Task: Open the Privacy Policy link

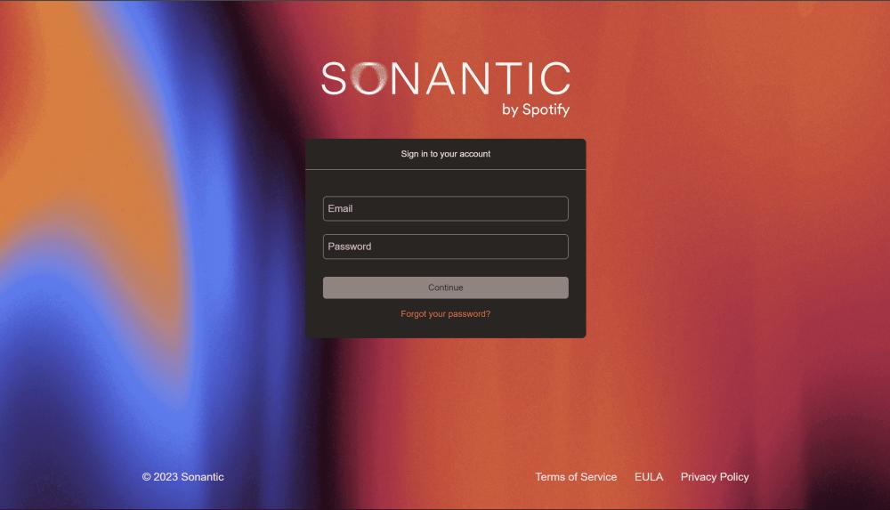Action: coord(715,477)
